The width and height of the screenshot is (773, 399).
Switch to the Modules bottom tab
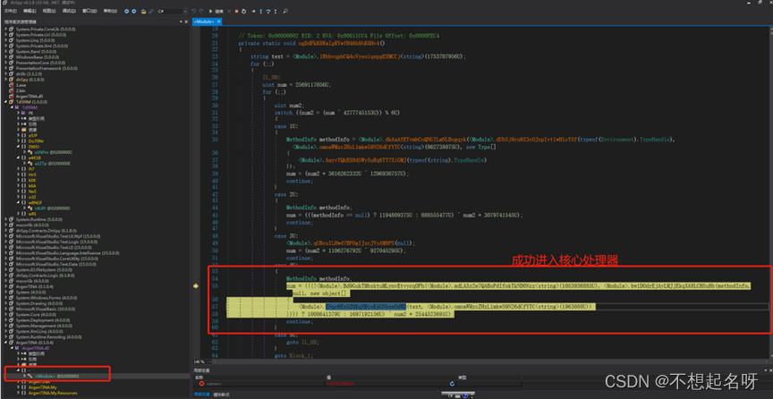(221, 394)
